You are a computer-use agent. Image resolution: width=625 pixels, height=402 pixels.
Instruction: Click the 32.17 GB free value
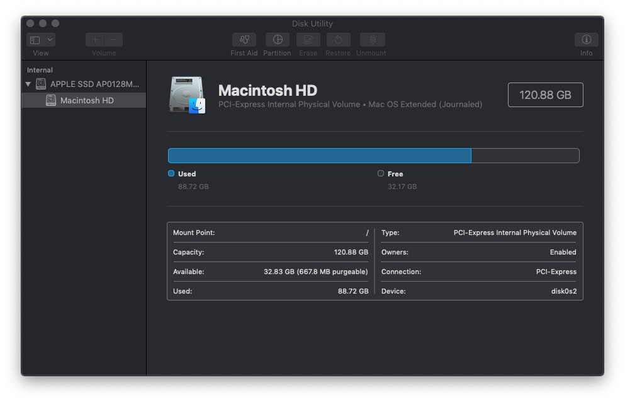click(402, 187)
